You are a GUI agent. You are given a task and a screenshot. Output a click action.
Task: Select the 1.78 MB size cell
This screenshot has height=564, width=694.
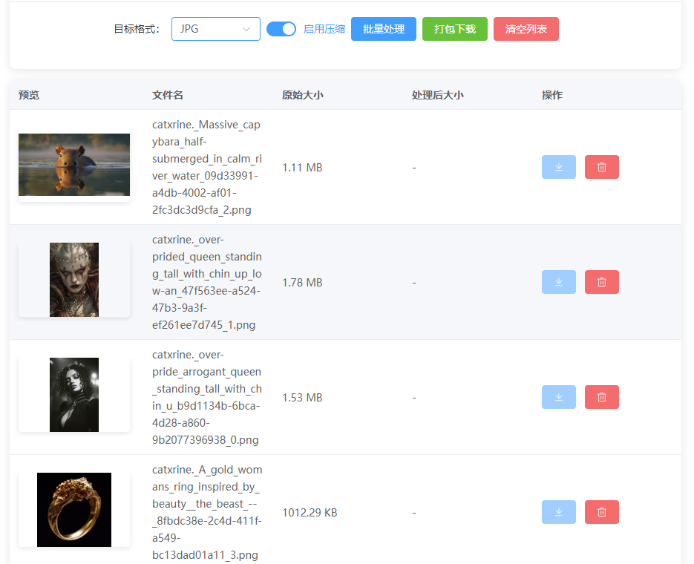pyautogui.click(x=302, y=283)
